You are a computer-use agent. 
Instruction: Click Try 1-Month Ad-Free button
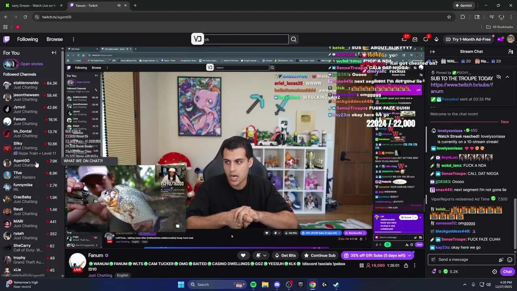468,39
